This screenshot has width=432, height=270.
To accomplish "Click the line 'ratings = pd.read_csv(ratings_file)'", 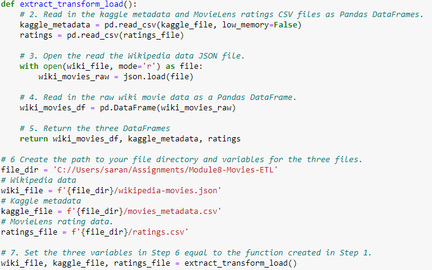I will tap(101, 35).
